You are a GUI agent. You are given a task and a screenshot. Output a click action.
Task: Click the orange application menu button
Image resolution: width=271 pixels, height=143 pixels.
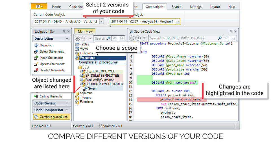(39, 6)
